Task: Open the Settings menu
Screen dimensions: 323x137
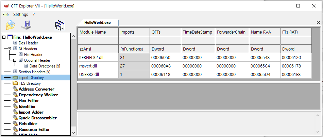Action: (21, 15)
